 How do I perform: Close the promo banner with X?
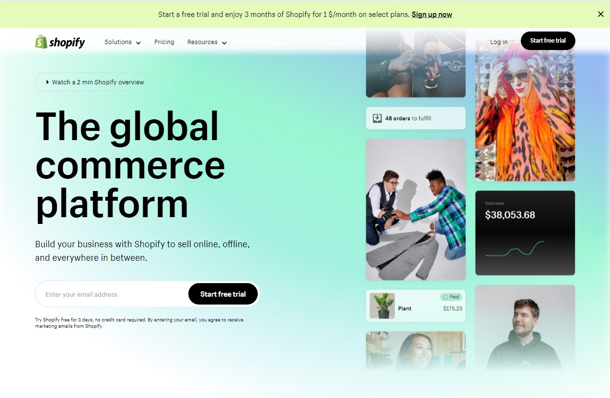click(x=601, y=14)
